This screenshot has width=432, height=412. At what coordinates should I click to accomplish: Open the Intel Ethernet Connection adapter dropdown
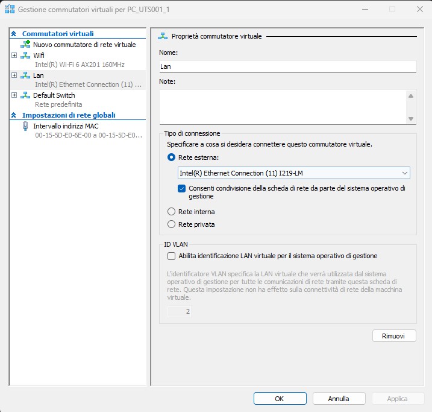pyautogui.click(x=294, y=173)
